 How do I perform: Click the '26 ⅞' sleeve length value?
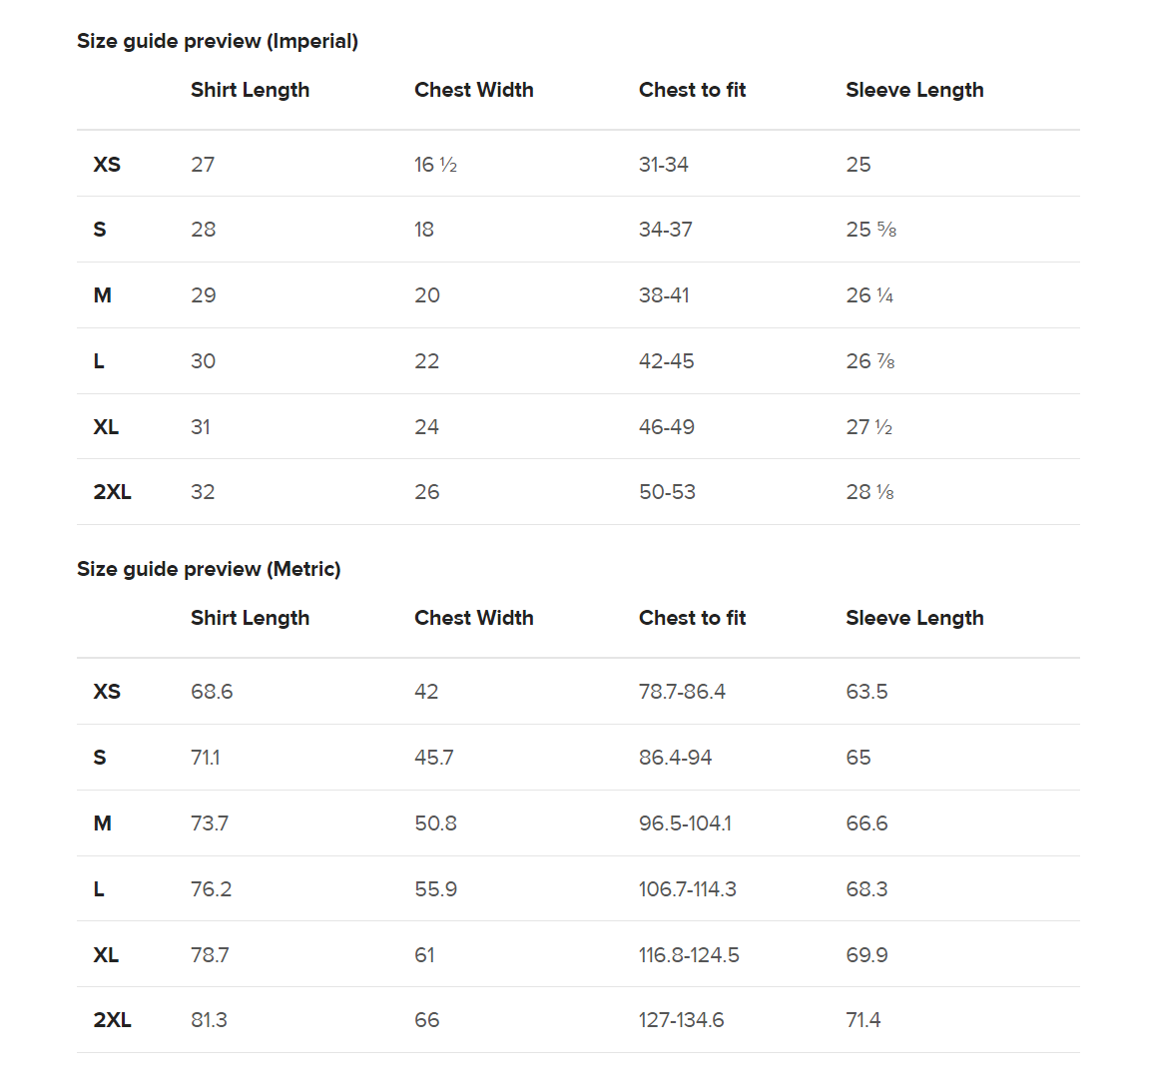(869, 361)
